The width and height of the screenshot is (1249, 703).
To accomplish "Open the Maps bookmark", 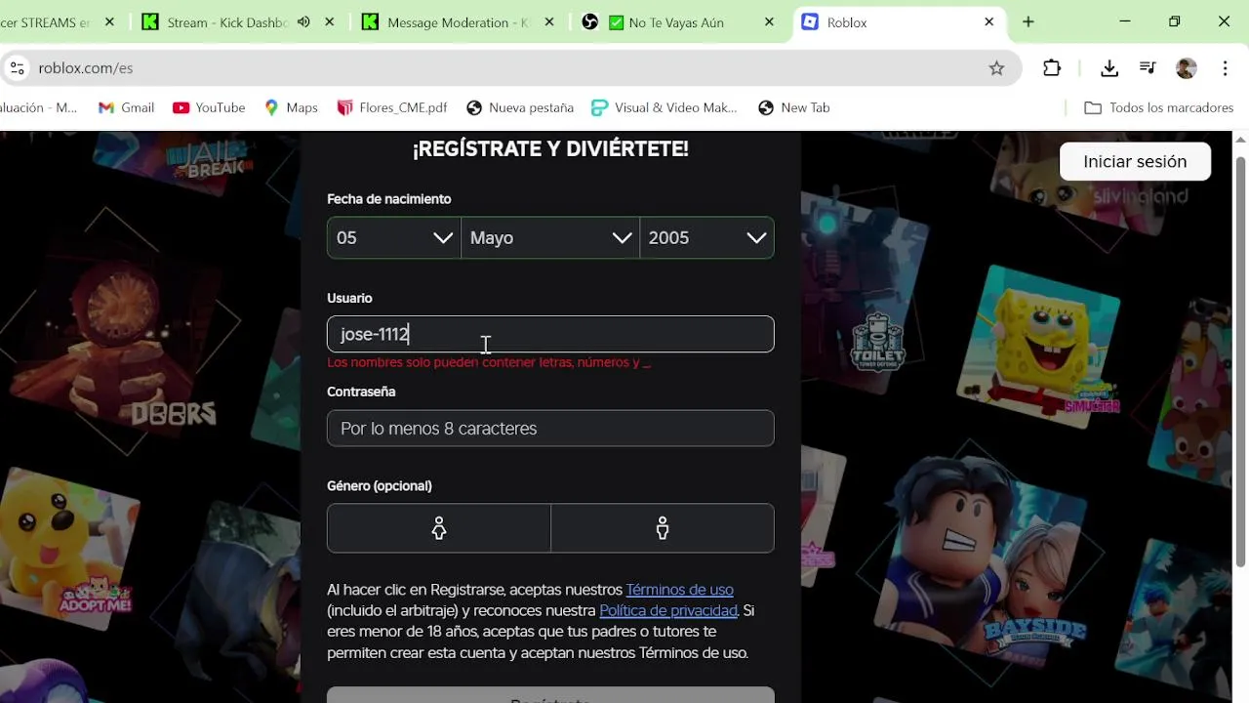I will pyautogui.click(x=291, y=107).
